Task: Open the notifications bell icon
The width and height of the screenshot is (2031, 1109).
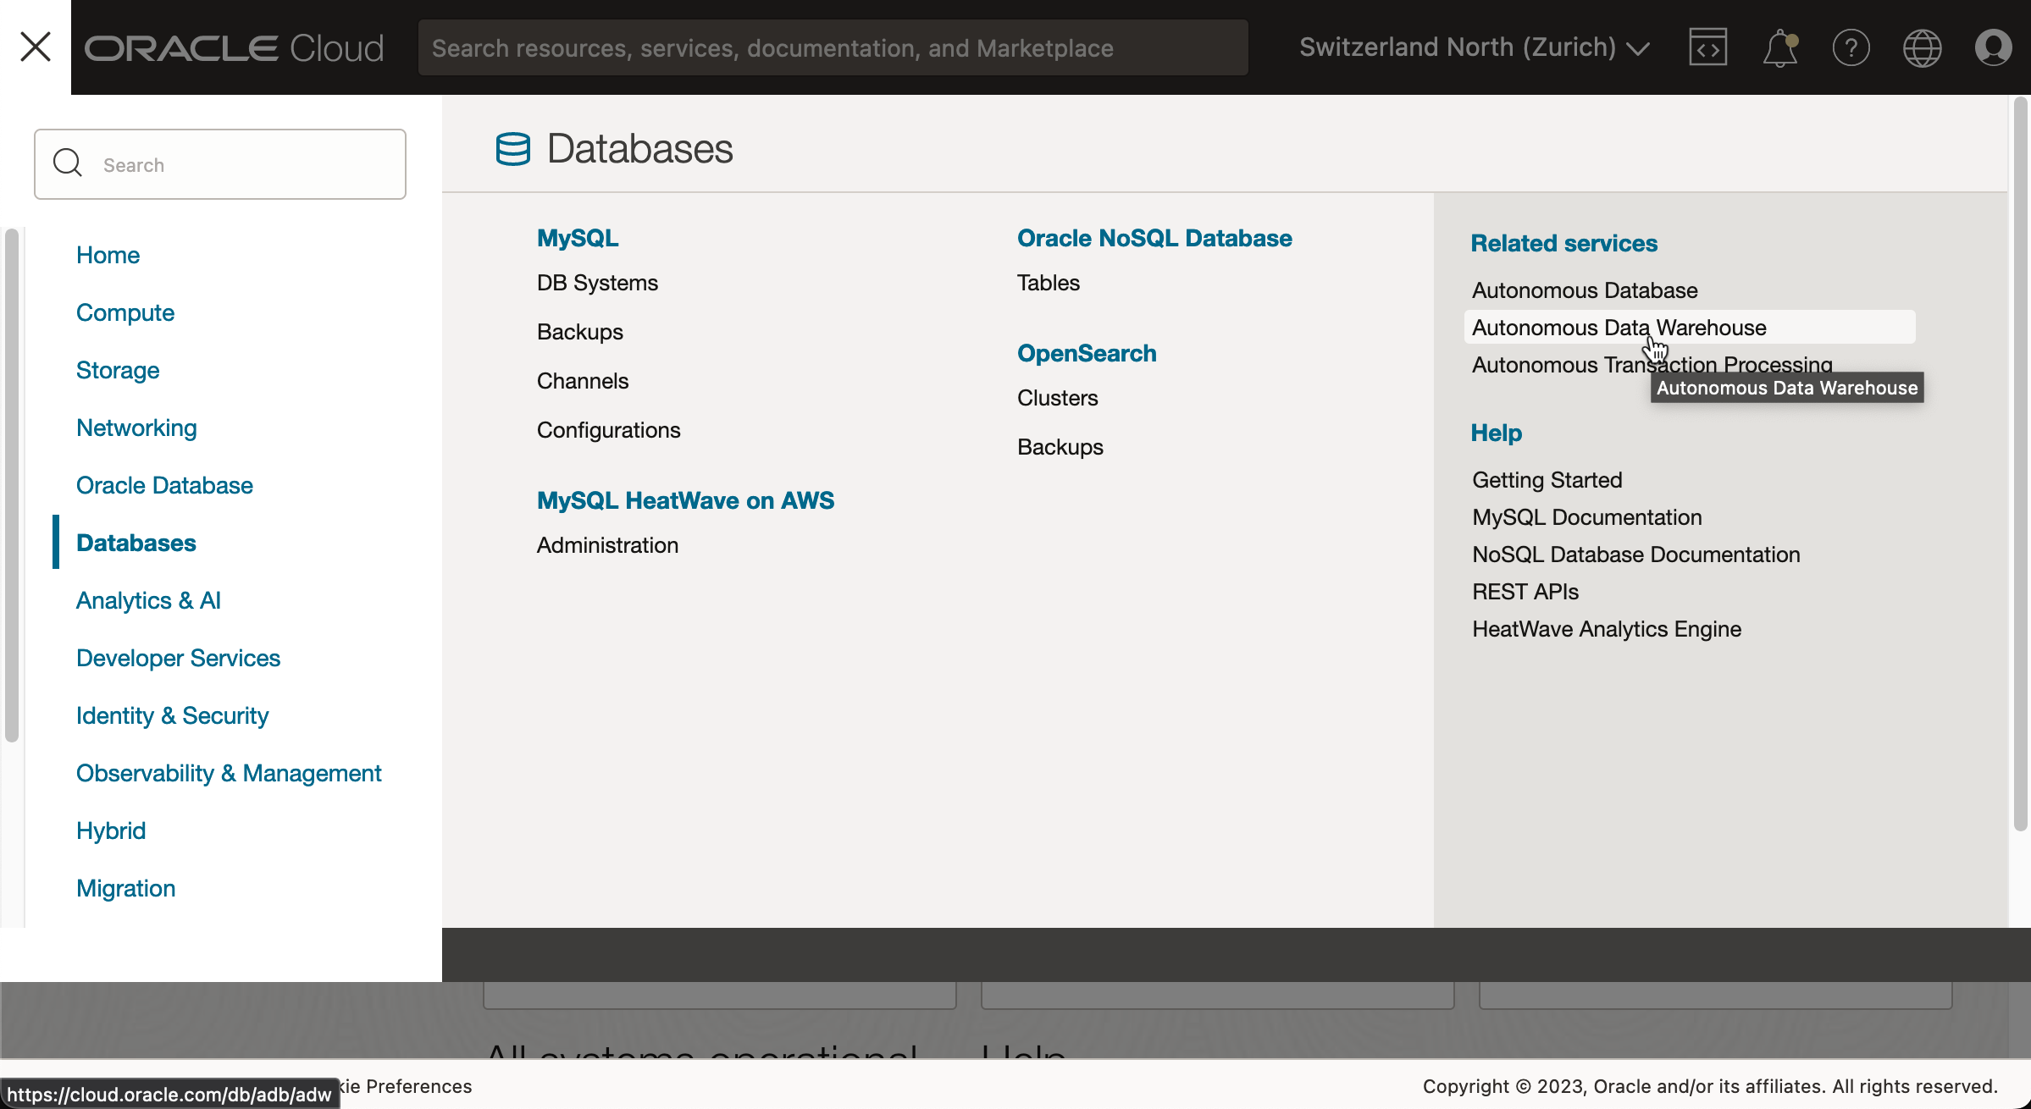Action: tap(1779, 47)
